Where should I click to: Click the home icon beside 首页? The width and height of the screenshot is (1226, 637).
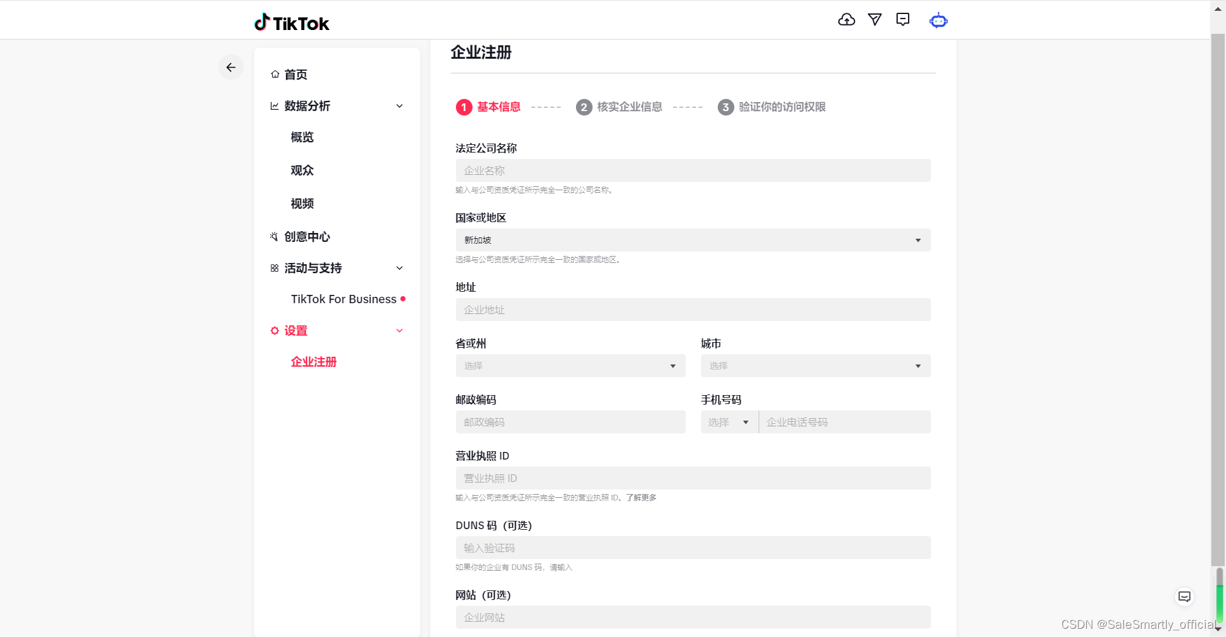pyautogui.click(x=275, y=74)
